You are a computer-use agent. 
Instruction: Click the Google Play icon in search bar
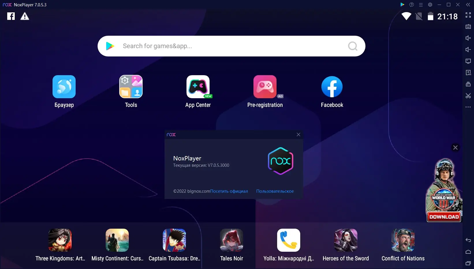[110, 46]
